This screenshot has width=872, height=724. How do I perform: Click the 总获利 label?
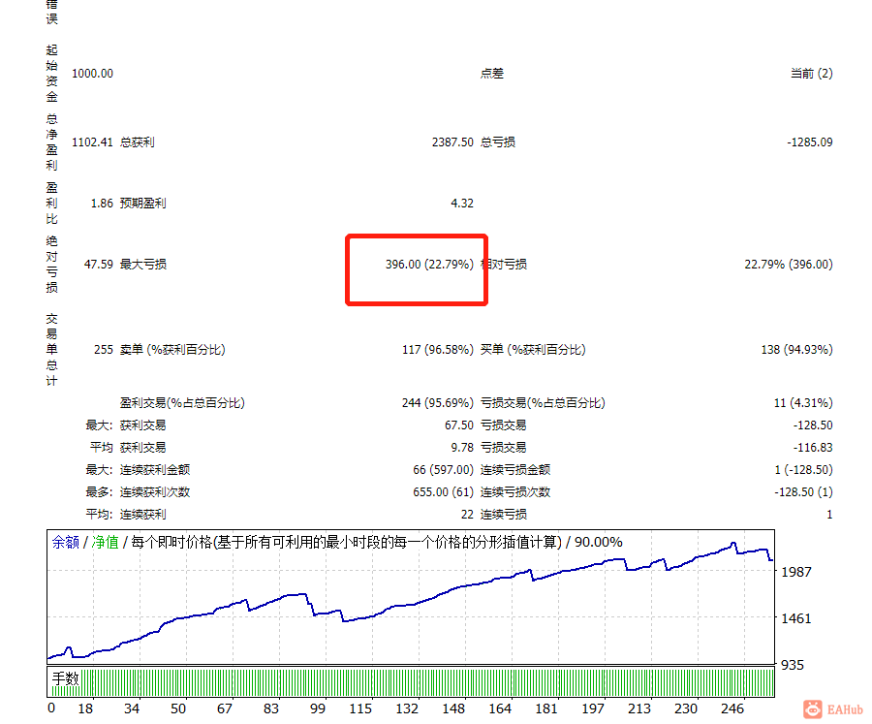pyautogui.click(x=137, y=142)
